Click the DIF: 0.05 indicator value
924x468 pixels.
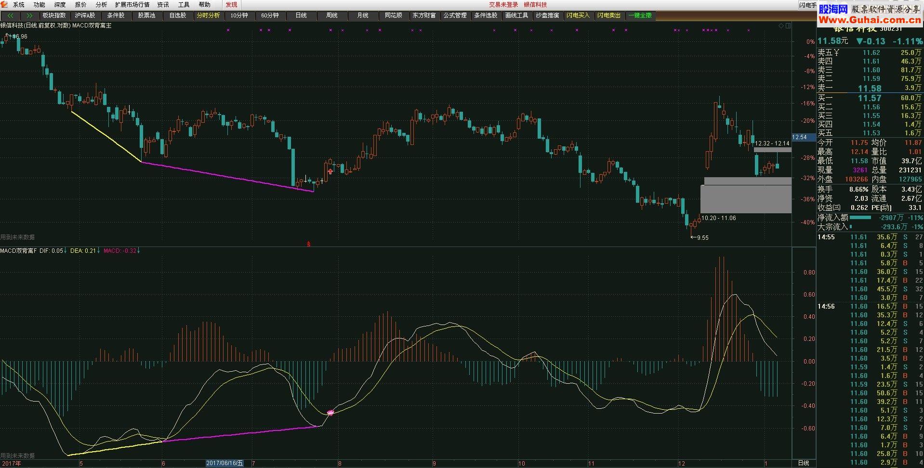click(51, 250)
